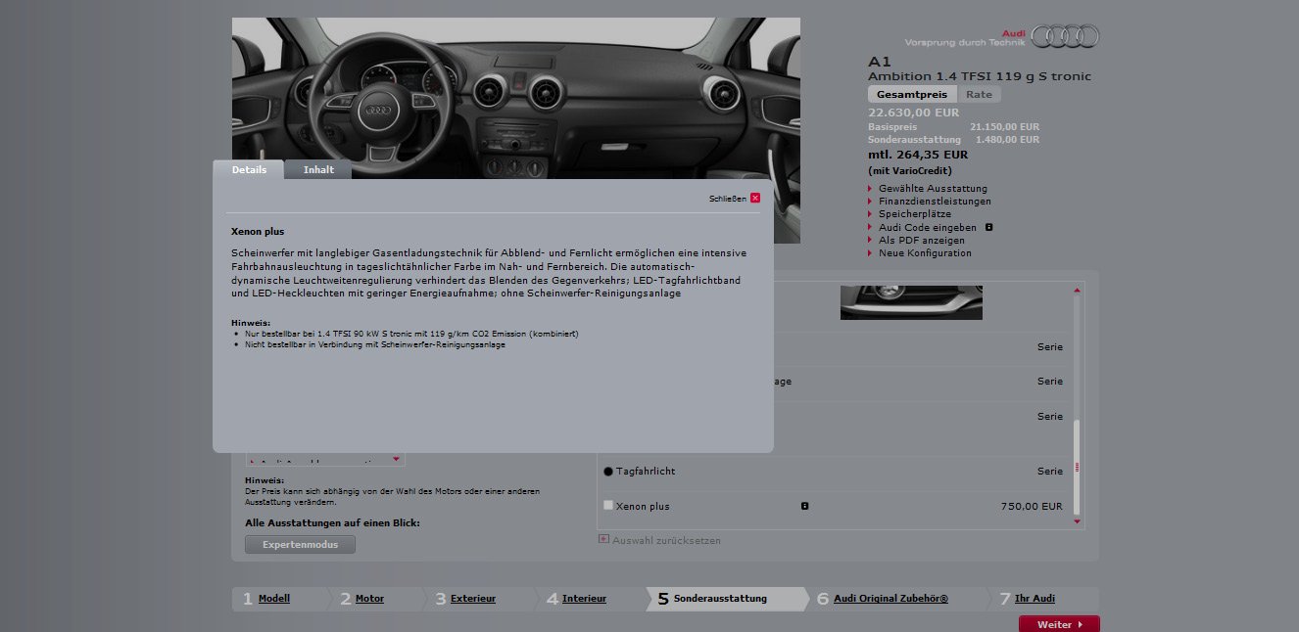Image resolution: width=1299 pixels, height=632 pixels.
Task: Click the options list scroll-up arrow
Action: click(x=1078, y=290)
